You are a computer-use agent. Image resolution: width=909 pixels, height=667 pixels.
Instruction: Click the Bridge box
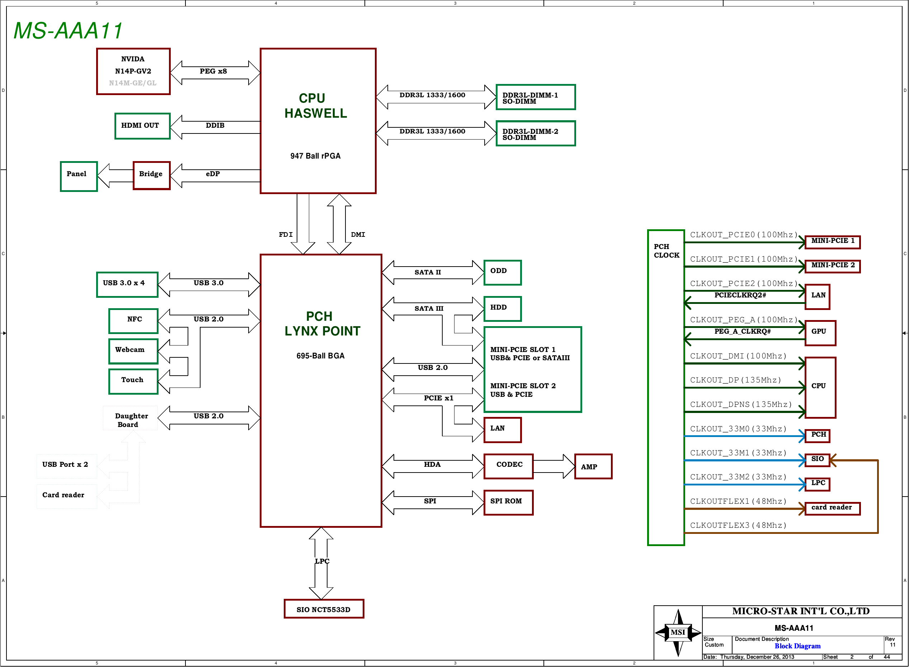[151, 175]
